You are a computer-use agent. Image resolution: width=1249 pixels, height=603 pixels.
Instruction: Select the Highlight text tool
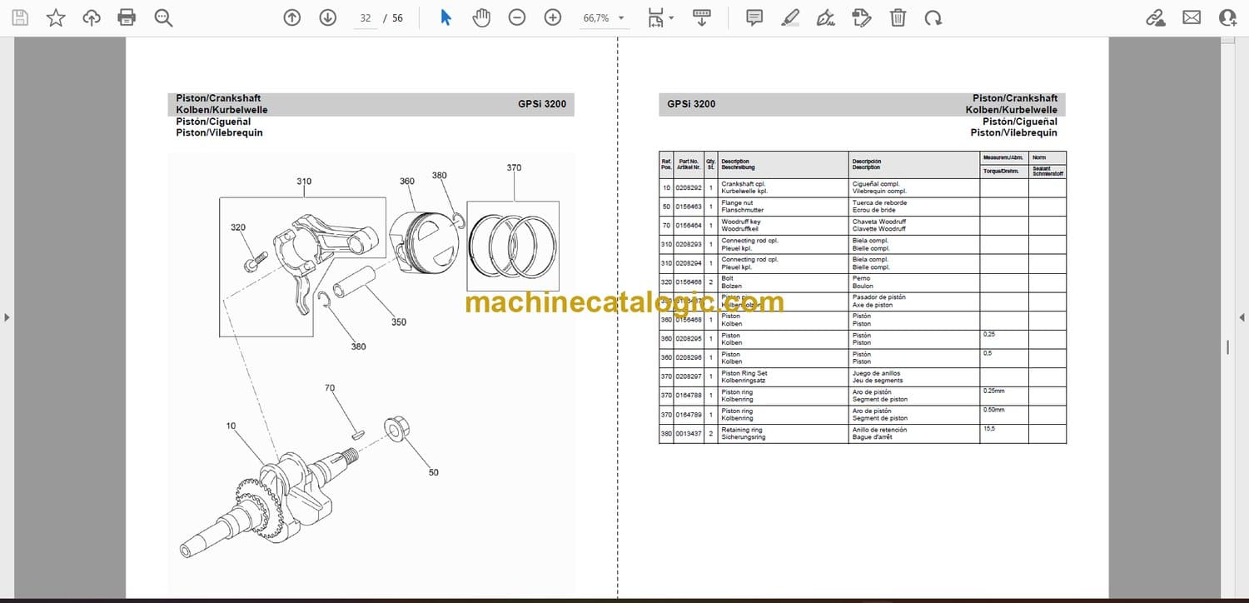coord(790,17)
